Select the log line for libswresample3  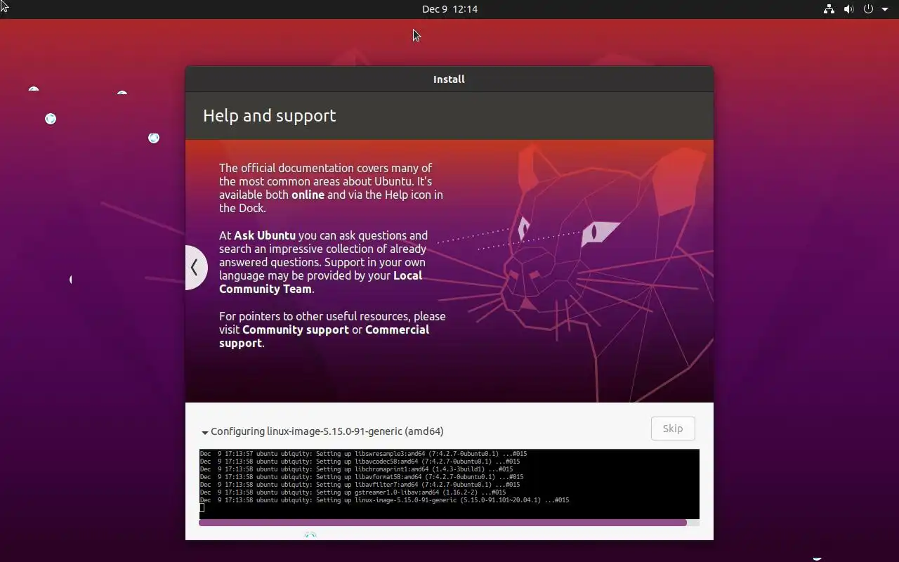pyautogui.click(x=363, y=454)
